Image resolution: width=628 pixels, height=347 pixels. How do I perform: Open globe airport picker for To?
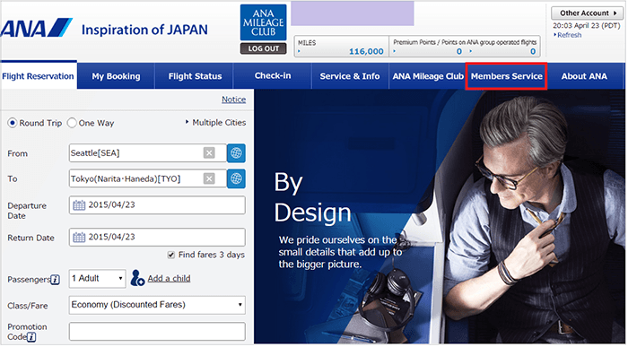point(236,178)
